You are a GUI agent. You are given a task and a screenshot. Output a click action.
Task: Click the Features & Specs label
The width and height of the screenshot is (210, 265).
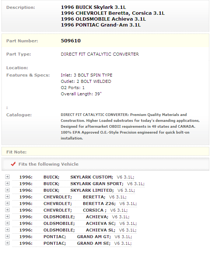coord(28,75)
